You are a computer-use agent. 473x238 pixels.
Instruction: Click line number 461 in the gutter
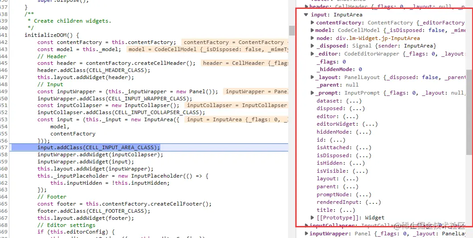point(4,176)
